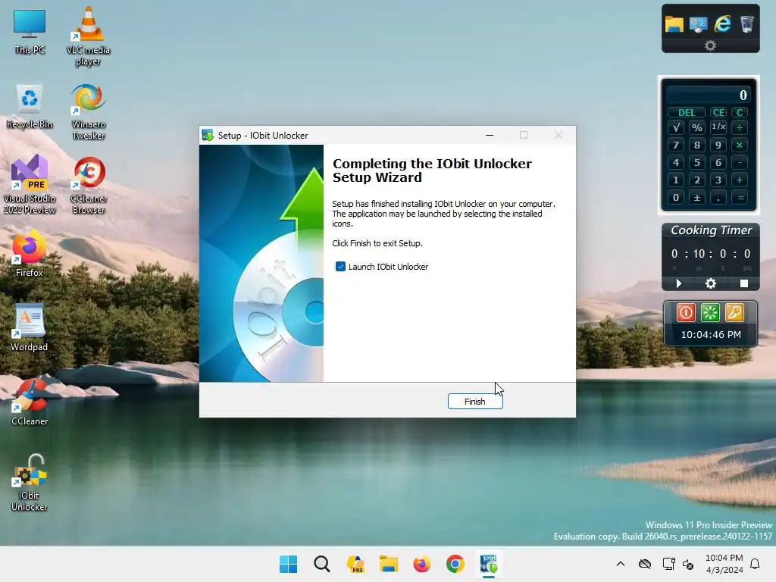Uncheck Launch IObit Unlocker checkbox
This screenshot has height=582, width=776.
tap(340, 267)
